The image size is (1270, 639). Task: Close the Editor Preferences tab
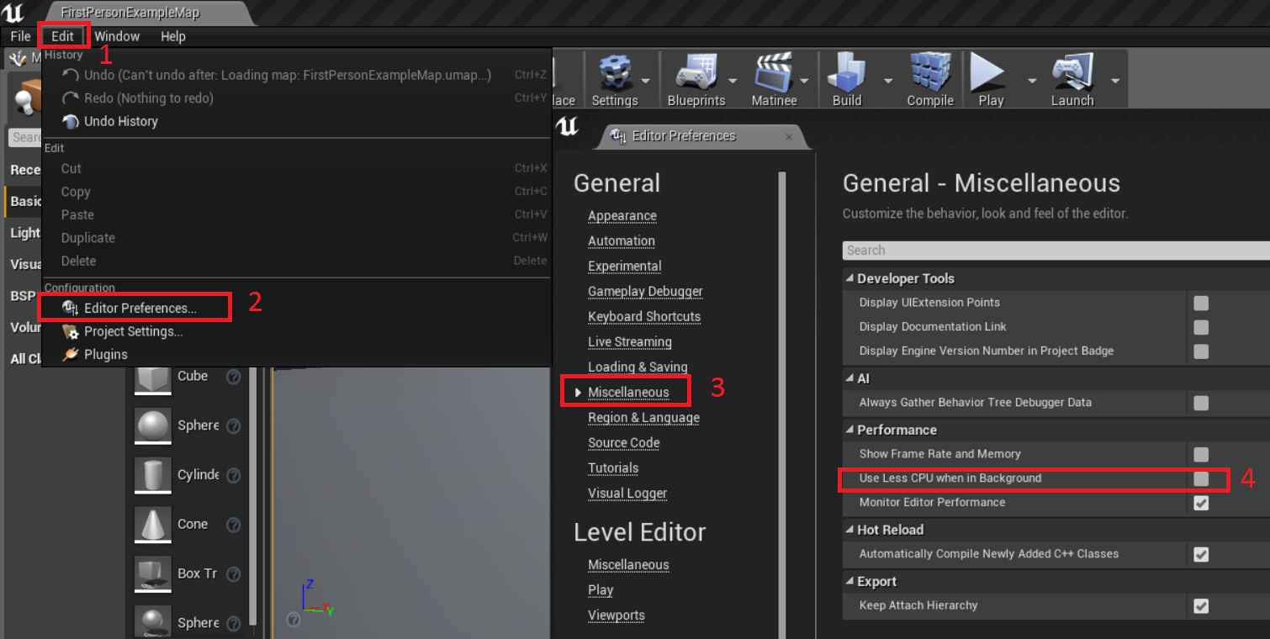(x=789, y=136)
